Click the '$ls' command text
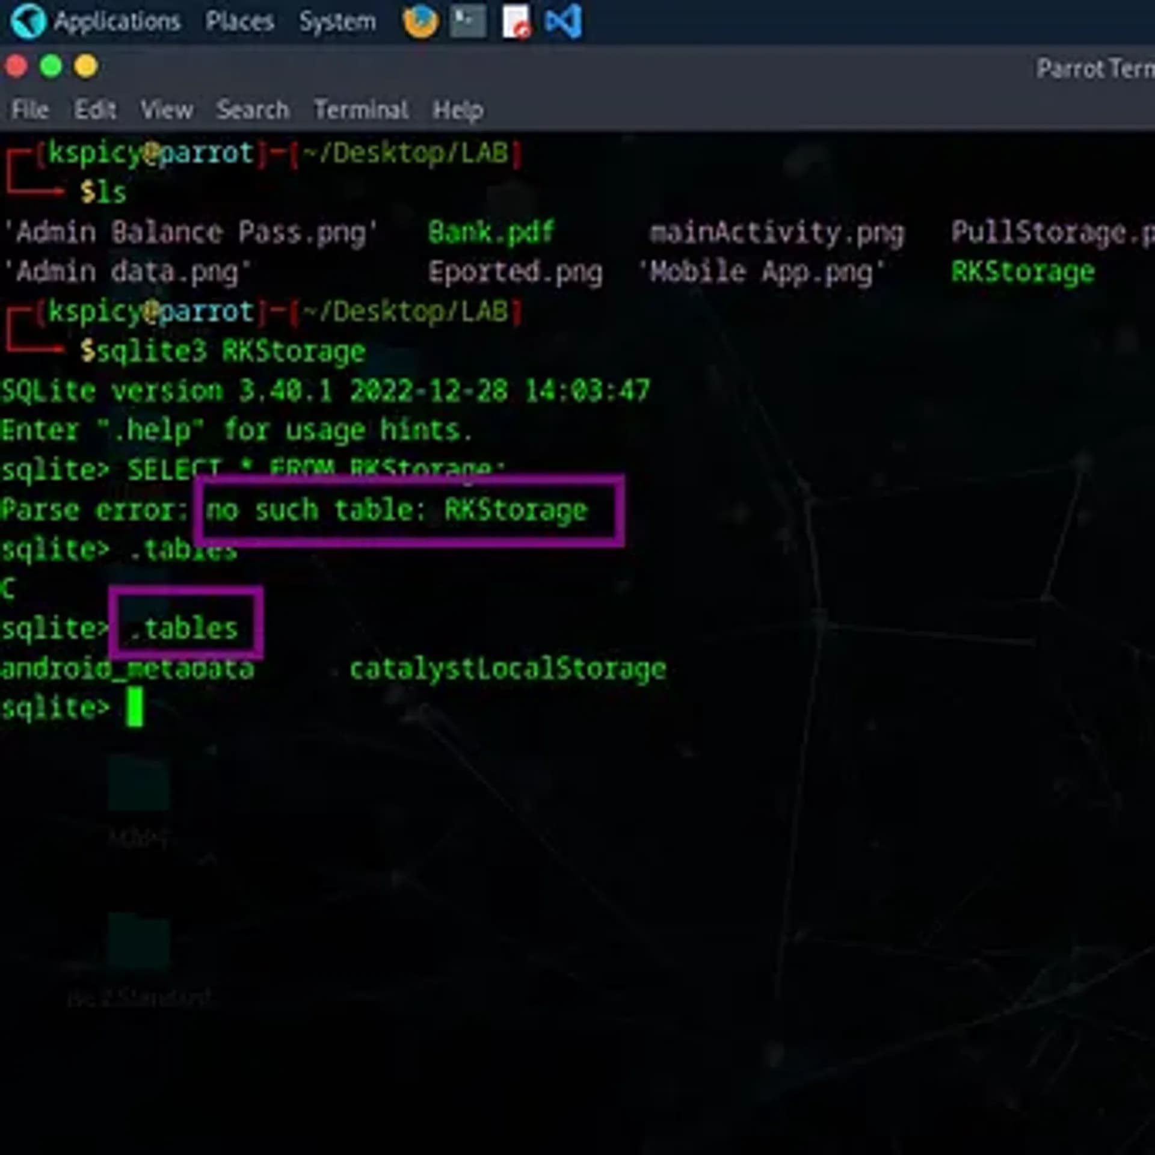Image resolution: width=1155 pixels, height=1155 pixels. (103, 192)
